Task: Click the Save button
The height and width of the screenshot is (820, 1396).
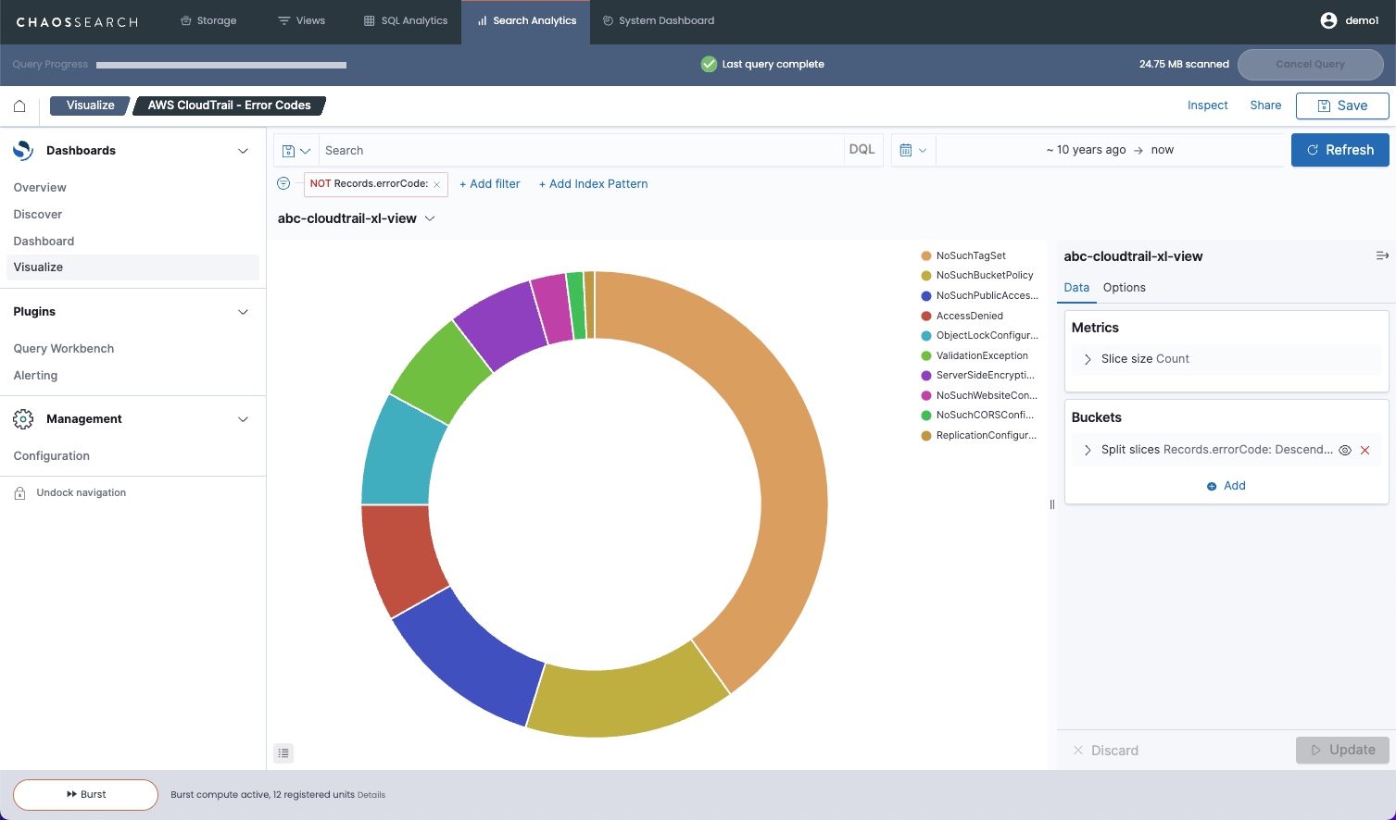Action: coord(1342,106)
